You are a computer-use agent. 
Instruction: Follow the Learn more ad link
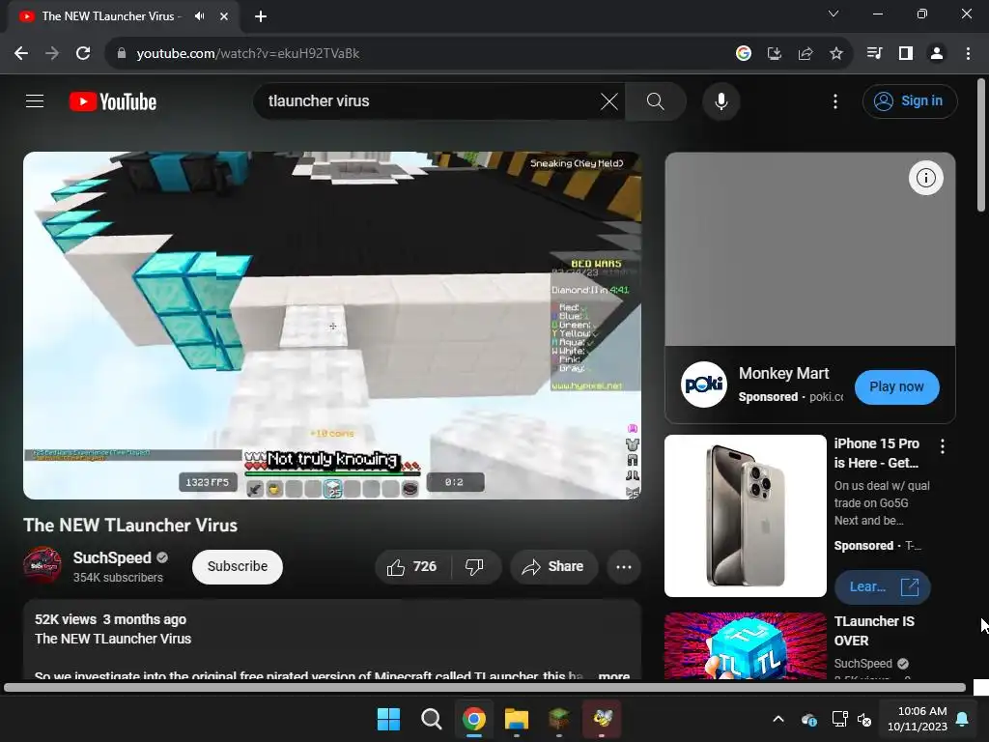[882, 586]
